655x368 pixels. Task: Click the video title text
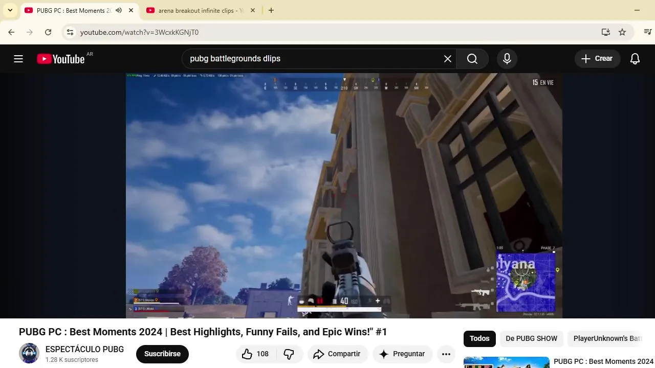[203, 332]
